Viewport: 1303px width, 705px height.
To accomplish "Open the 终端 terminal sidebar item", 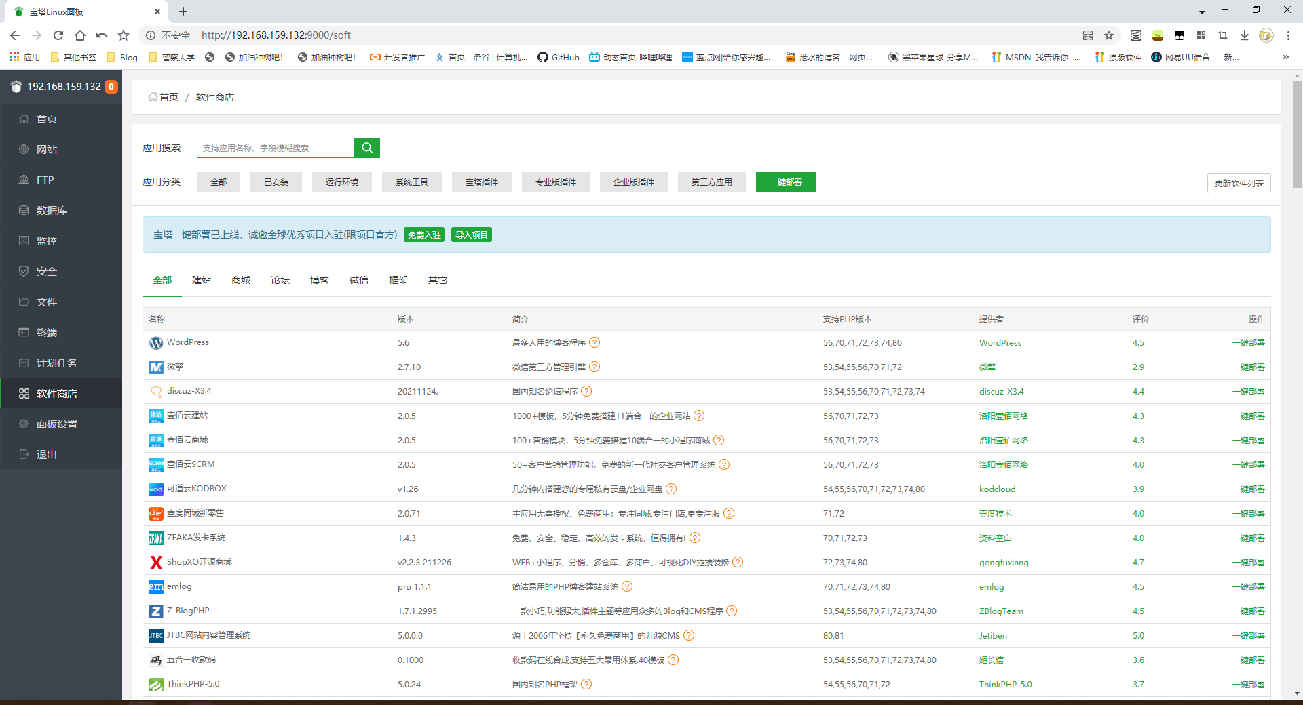I will coord(46,332).
